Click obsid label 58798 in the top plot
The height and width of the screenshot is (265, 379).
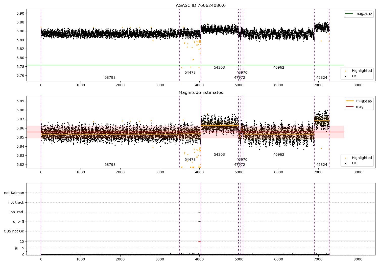pos(110,78)
